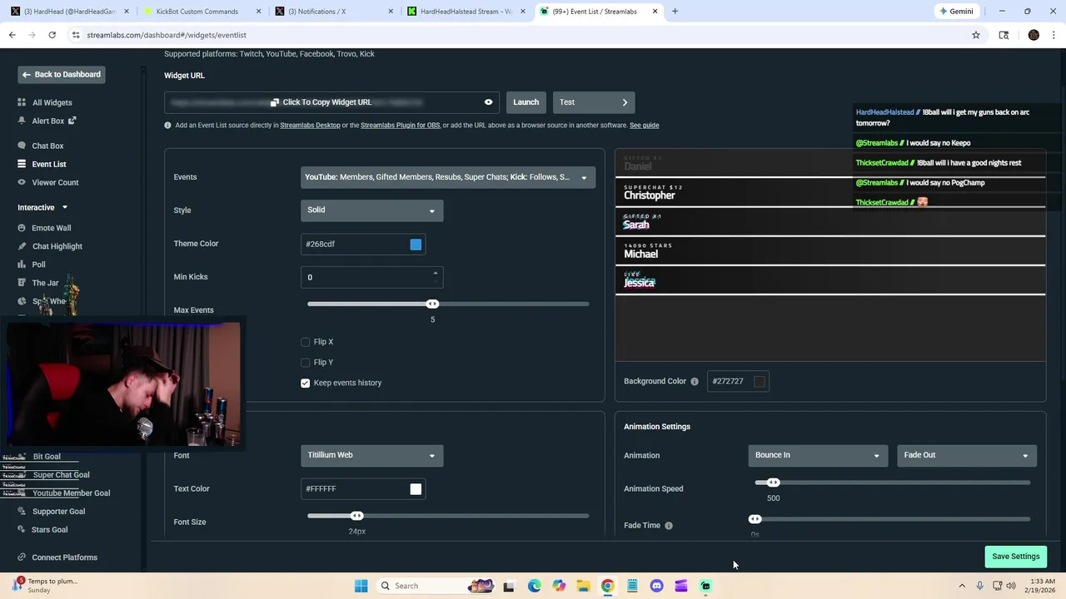Click The Jar icon in sidebar
Viewport: 1066px width, 599px height.
tap(22, 283)
